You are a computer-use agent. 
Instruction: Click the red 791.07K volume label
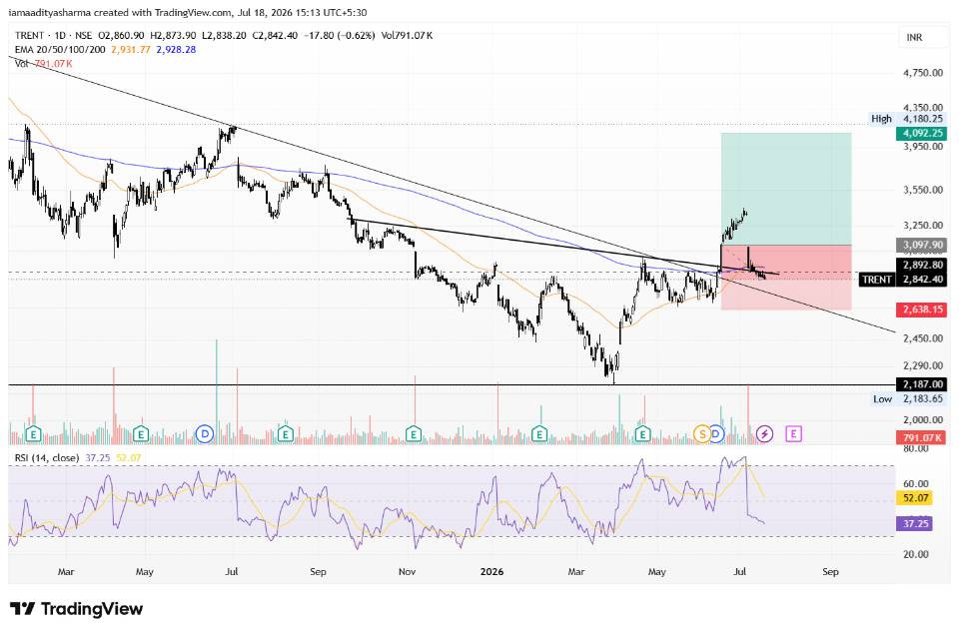tap(921, 437)
